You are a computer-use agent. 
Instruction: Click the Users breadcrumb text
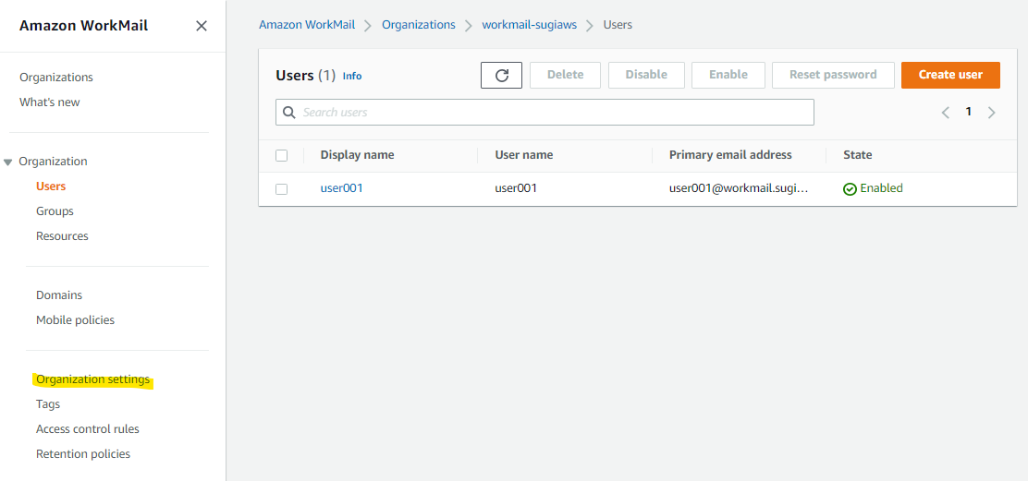click(618, 25)
